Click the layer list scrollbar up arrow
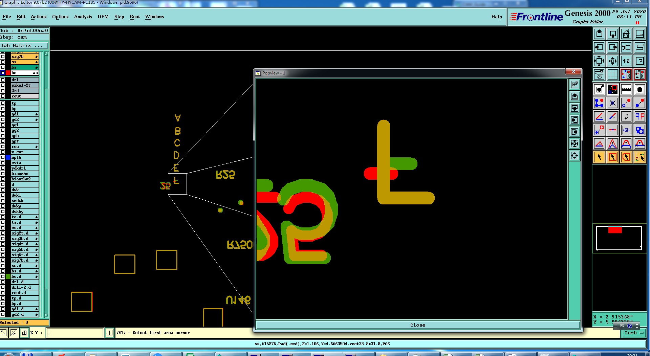650x356 pixels. click(46, 54)
